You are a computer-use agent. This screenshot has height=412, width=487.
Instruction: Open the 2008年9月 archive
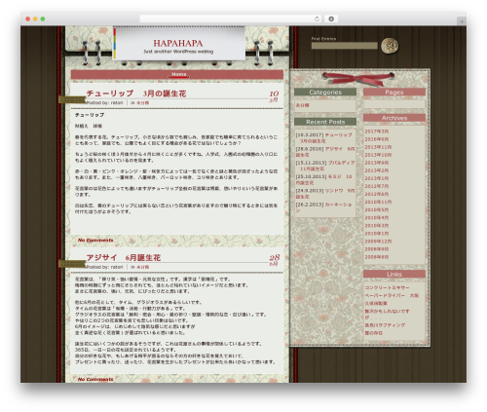[x=377, y=249]
